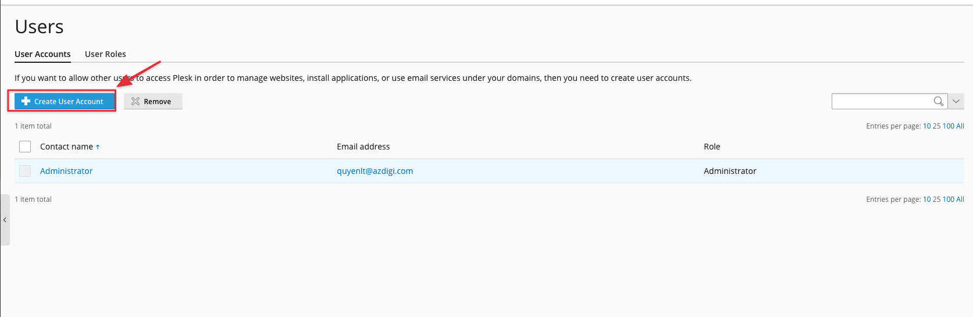Open the Administrator contact name link
This screenshot has height=317, width=973.
(66, 171)
